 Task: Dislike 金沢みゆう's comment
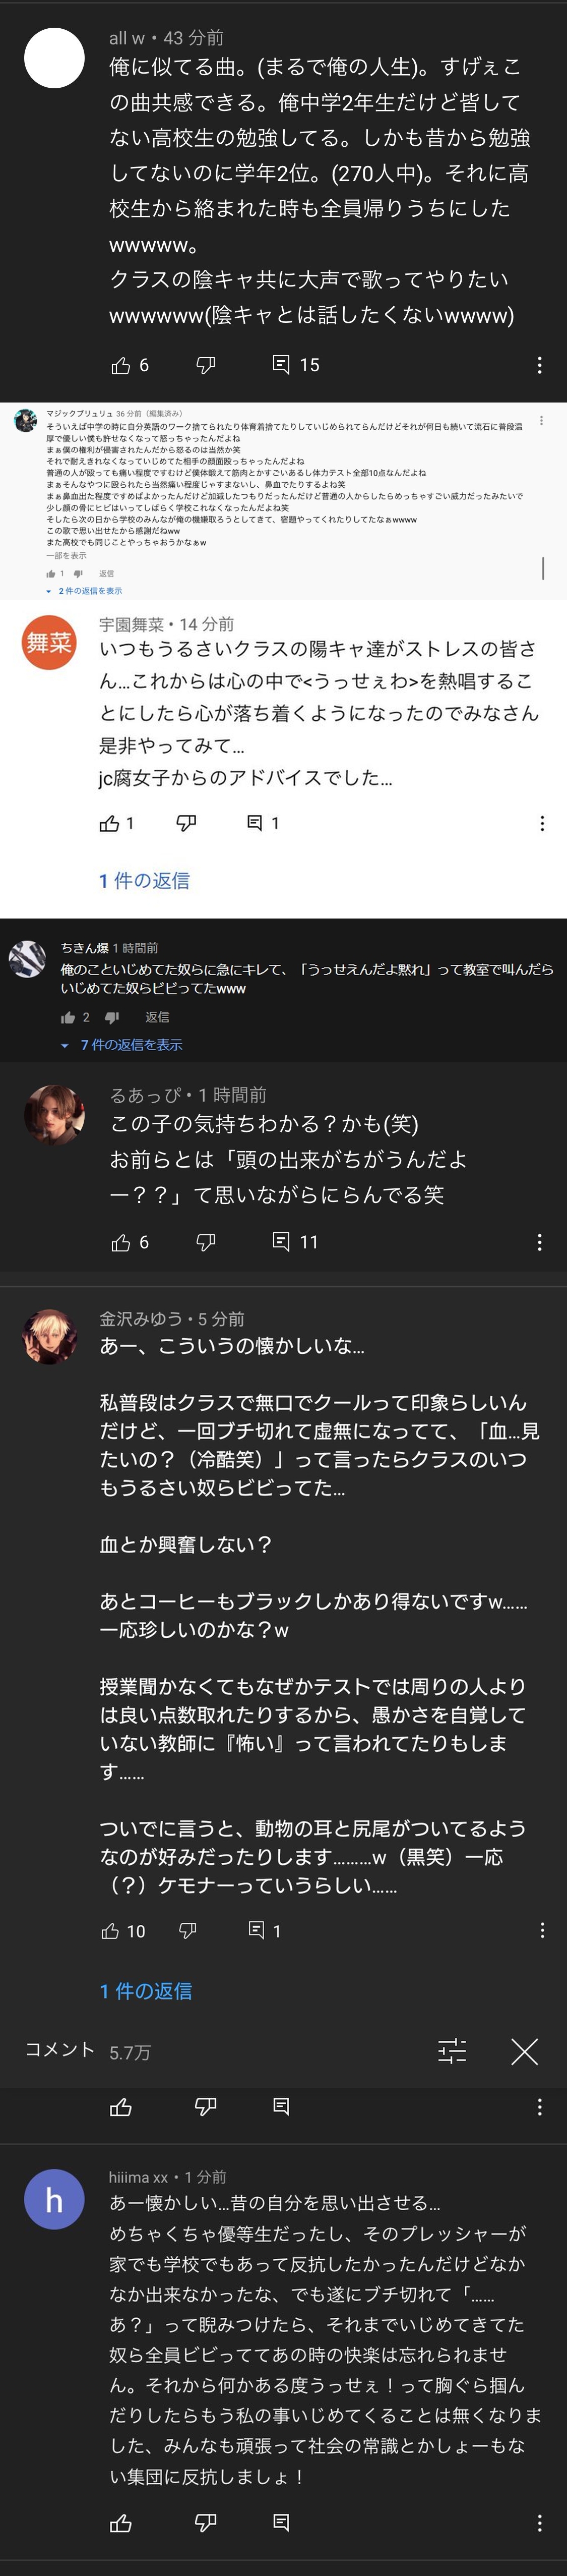tap(187, 1930)
